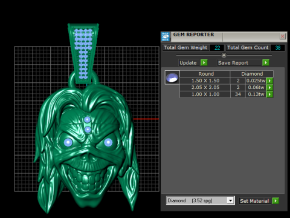This screenshot has width=290, height=218.
Task: Click the Total Gem Count label
Action: (x=248, y=48)
